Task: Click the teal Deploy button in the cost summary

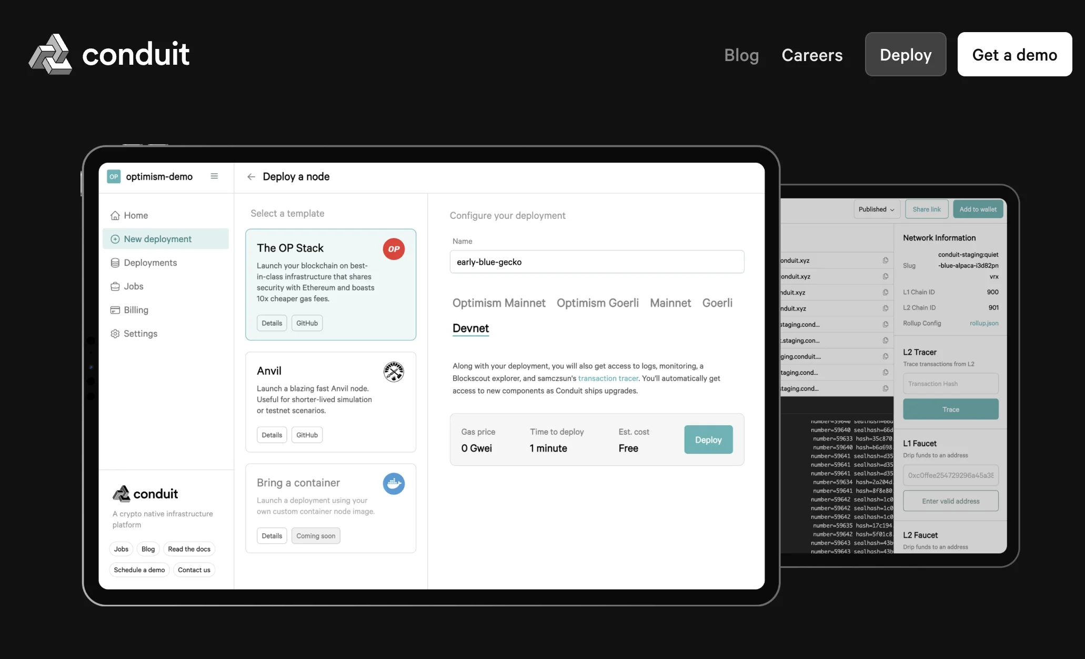Action: (x=708, y=440)
